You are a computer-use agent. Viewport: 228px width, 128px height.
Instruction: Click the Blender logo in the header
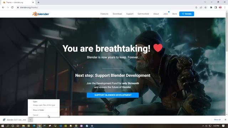(x=41, y=14)
